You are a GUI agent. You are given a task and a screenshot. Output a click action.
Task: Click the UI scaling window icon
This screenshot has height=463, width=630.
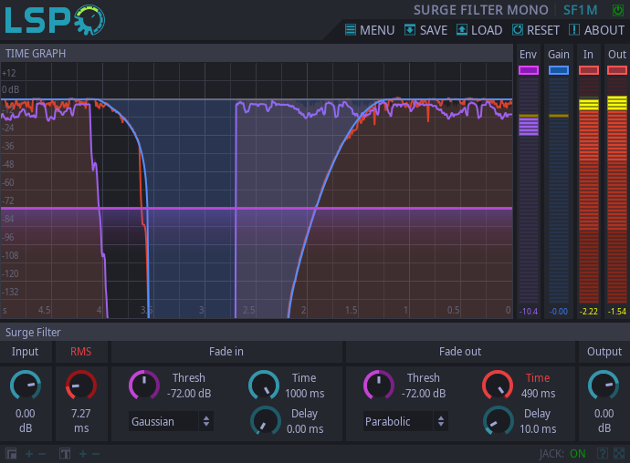click(11, 454)
